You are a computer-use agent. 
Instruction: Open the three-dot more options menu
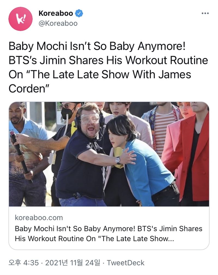(205, 13)
